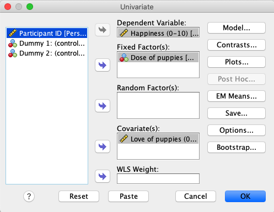Screen dimensions: 274x212
Task: Close the Univariate window with the red button
Action: pyautogui.click(x=8, y=7)
